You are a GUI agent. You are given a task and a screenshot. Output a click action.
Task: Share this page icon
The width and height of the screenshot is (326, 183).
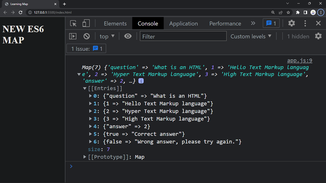[x=281, y=12]
